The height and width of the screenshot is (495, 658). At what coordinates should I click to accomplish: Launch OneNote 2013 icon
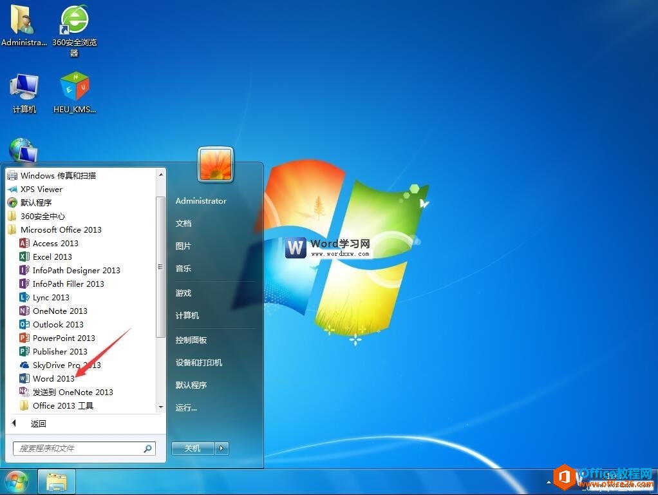(x=24, y=311)
